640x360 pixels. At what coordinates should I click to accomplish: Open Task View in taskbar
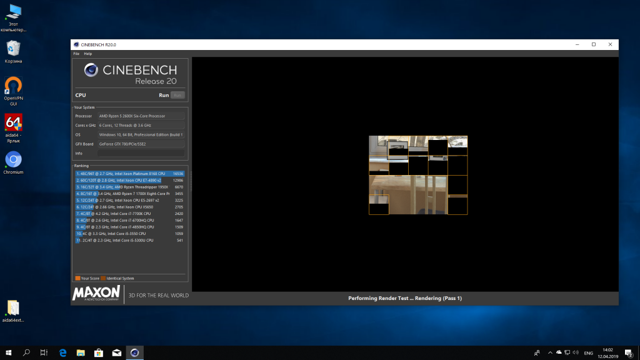click(44, 353)
